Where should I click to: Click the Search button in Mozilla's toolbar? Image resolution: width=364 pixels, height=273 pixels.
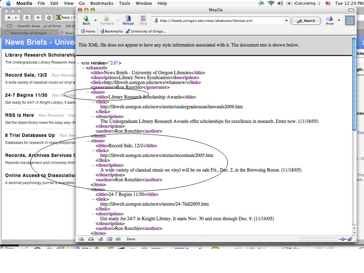[306, 20]
